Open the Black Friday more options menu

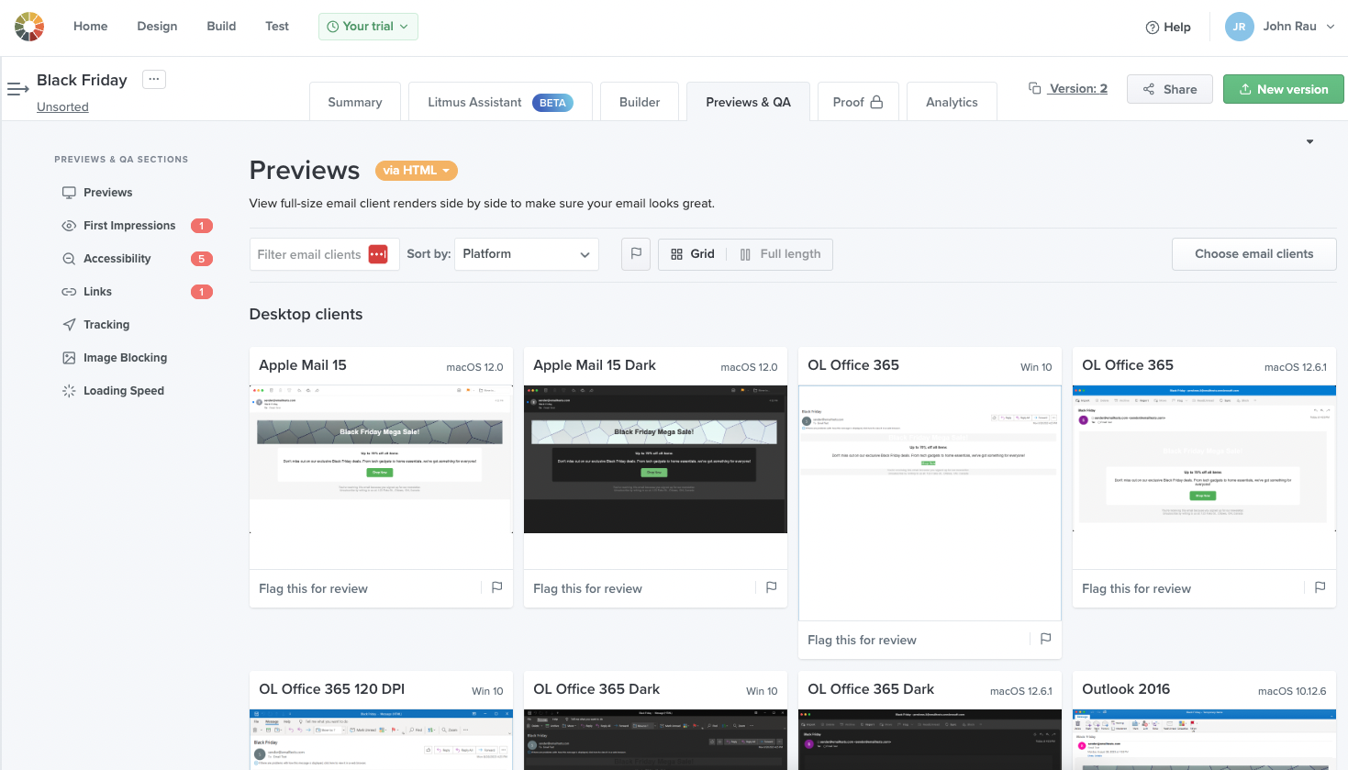point(154,80)
